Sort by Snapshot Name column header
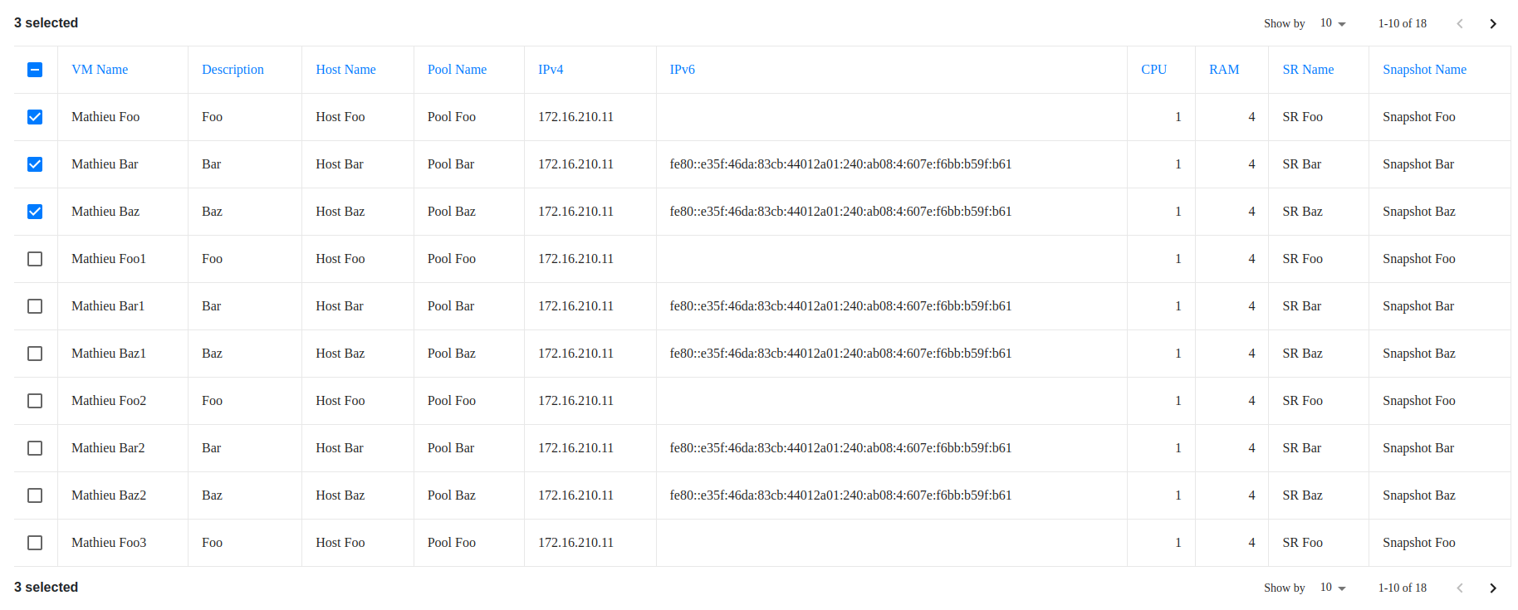 pyautogui.click(x=1424, y=70)
